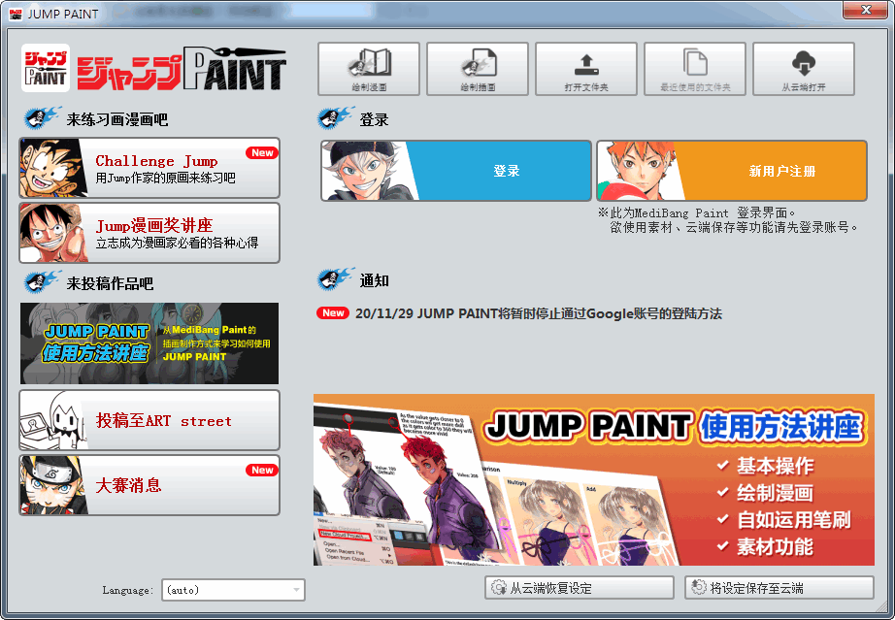The height and width of the screenshot is (620, 895).
Task: Click the large orange 使用方法讲座 tutorial banner
Action: 594,479
